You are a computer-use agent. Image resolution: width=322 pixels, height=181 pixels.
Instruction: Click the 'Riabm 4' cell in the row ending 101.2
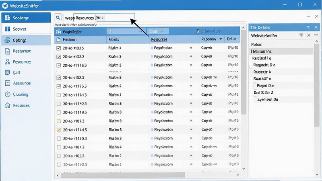(x=115, y=147)
